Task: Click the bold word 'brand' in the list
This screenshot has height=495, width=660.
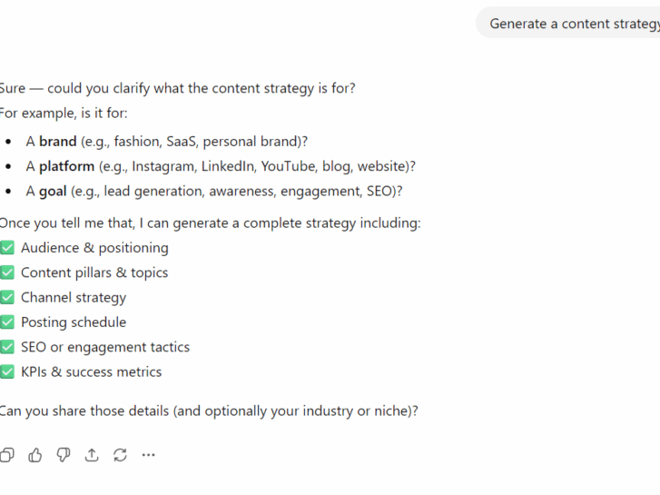Action: [57, 142]
